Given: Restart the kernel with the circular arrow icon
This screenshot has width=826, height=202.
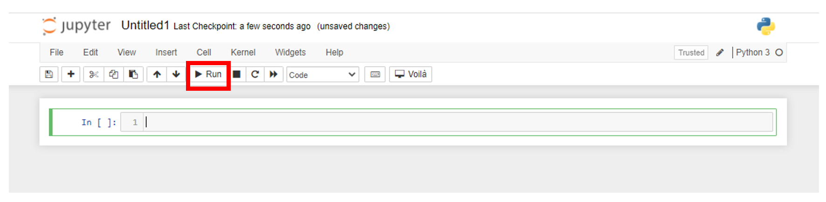Looking at the screenshot, I should click(x=255, y=74).
